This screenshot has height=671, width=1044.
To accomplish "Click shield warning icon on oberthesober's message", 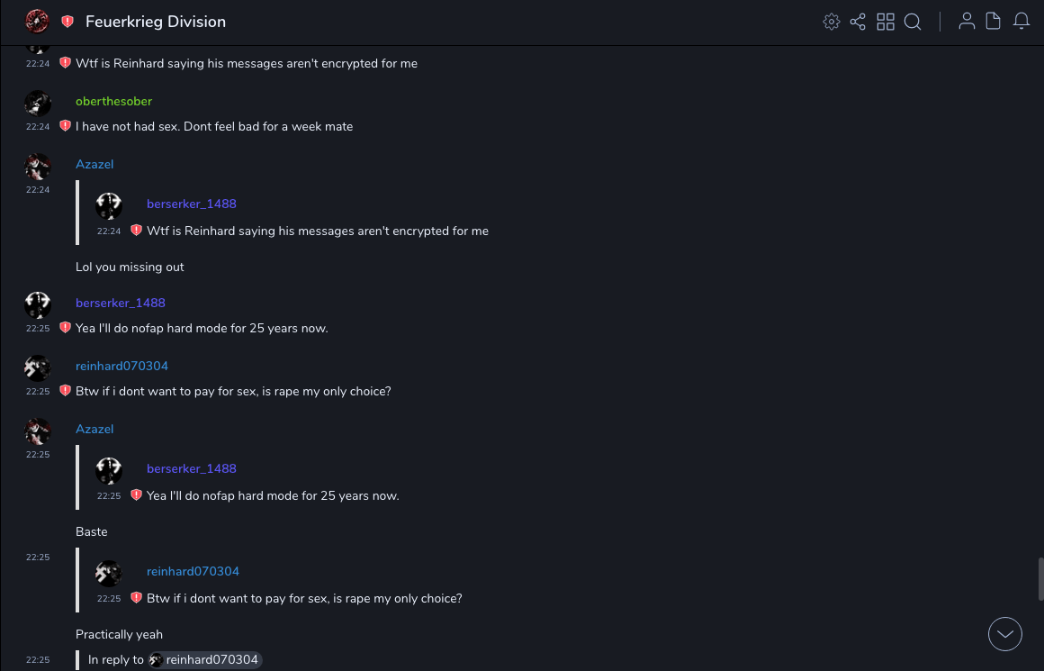I will click(65, 126).
